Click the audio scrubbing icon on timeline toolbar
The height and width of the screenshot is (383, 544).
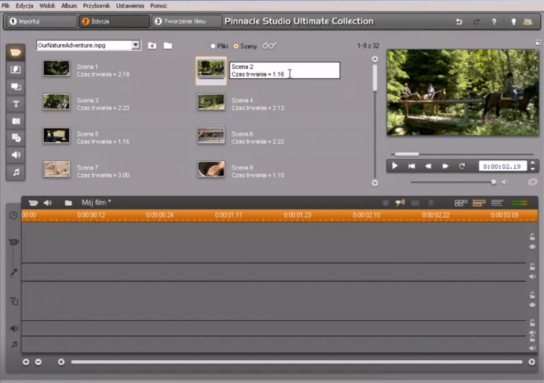[400, 203]
